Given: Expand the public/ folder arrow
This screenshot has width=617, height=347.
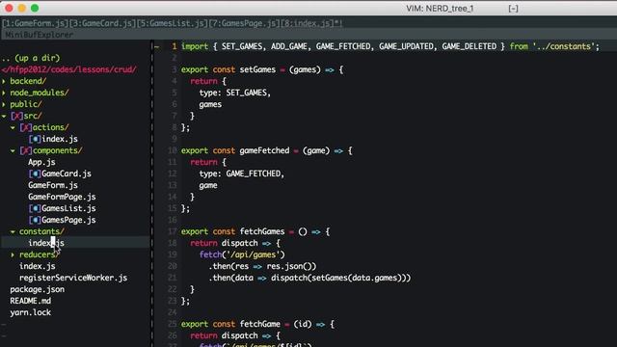Looking at the screenshot, I should point(4,104).
